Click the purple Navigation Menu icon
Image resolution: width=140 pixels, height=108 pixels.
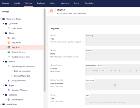point(9,80)
